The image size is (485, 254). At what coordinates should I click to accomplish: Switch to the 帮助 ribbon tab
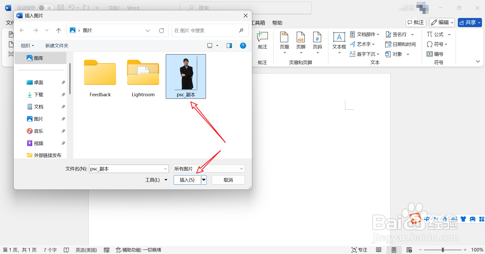(277, 23)
